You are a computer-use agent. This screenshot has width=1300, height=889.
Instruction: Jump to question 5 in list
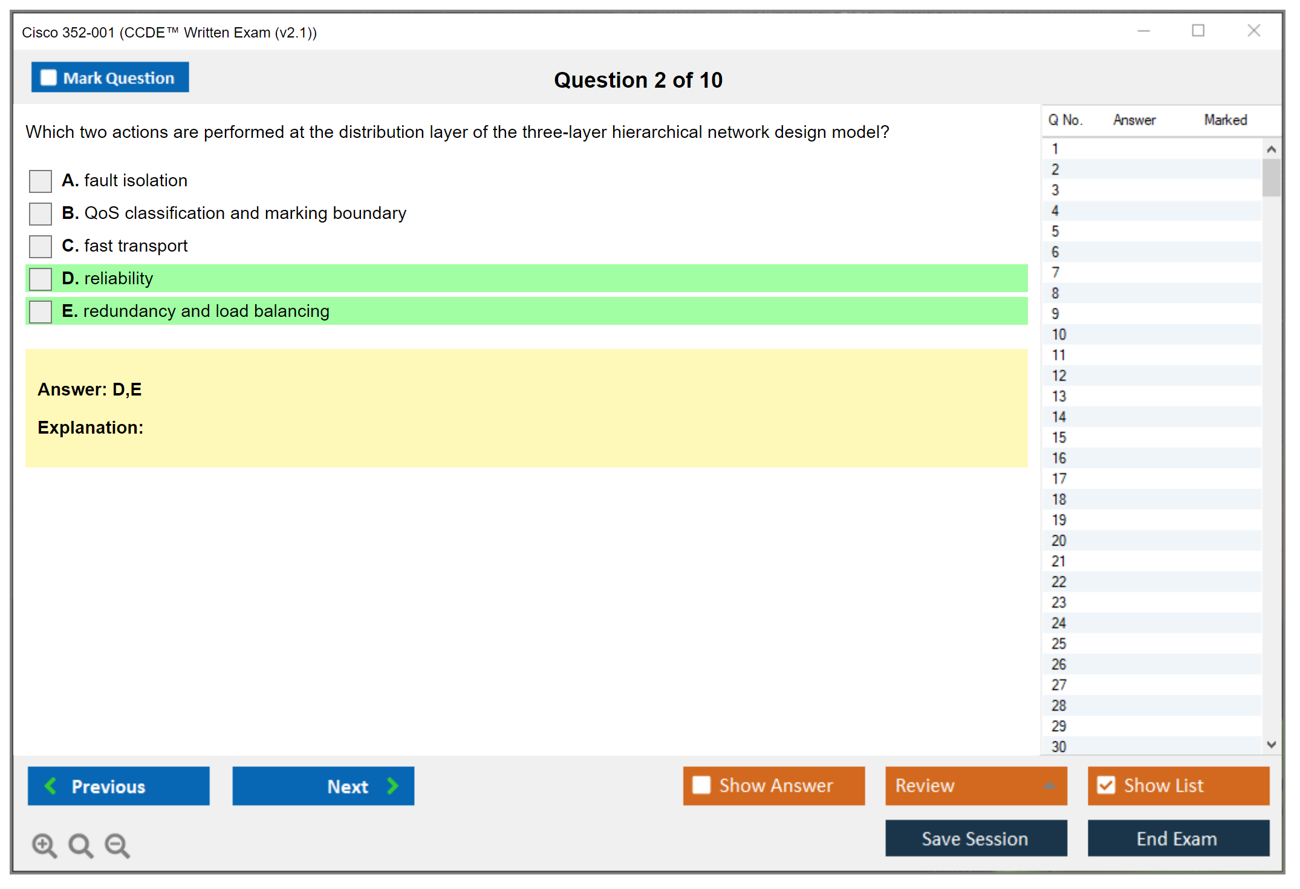point(1055,232)
